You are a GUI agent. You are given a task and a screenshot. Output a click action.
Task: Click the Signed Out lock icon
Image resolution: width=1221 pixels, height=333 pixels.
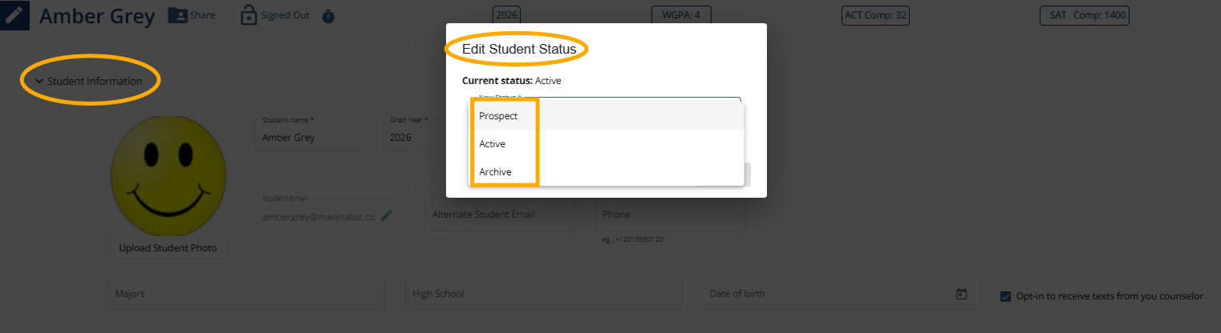(249, 15)
